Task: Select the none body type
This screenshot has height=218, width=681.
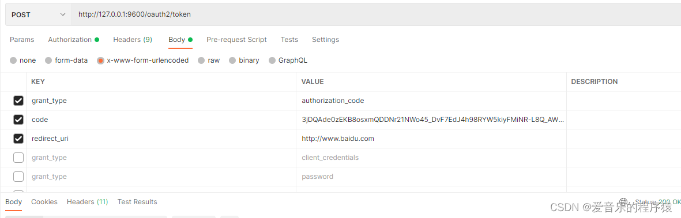Action: 23,60
